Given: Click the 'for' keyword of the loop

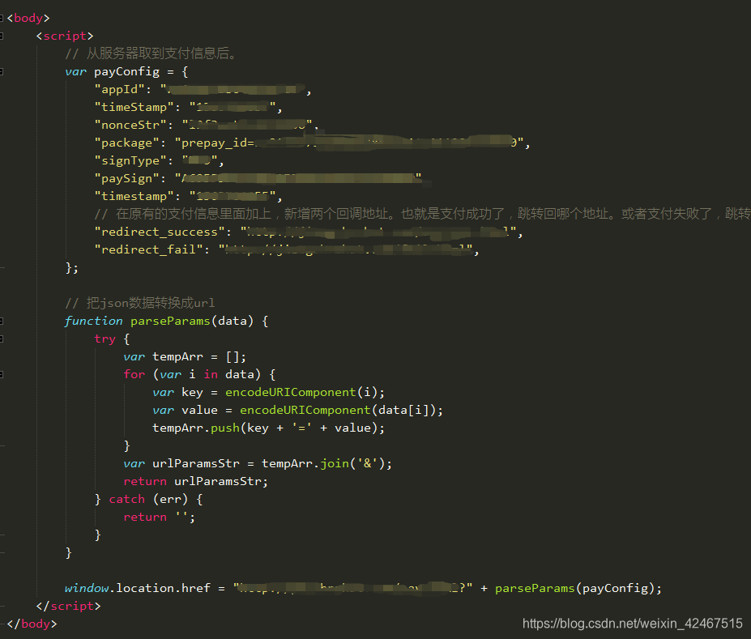Looking at the screenshot, I should coord(134,374).
